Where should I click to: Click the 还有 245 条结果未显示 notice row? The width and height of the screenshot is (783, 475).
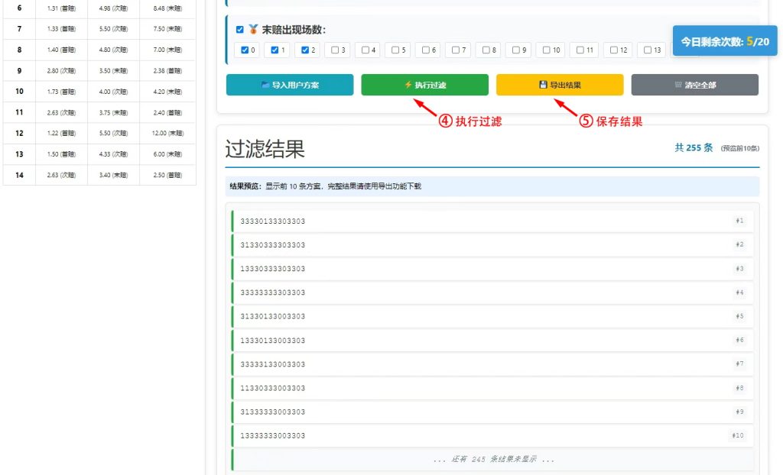(493, 459)
